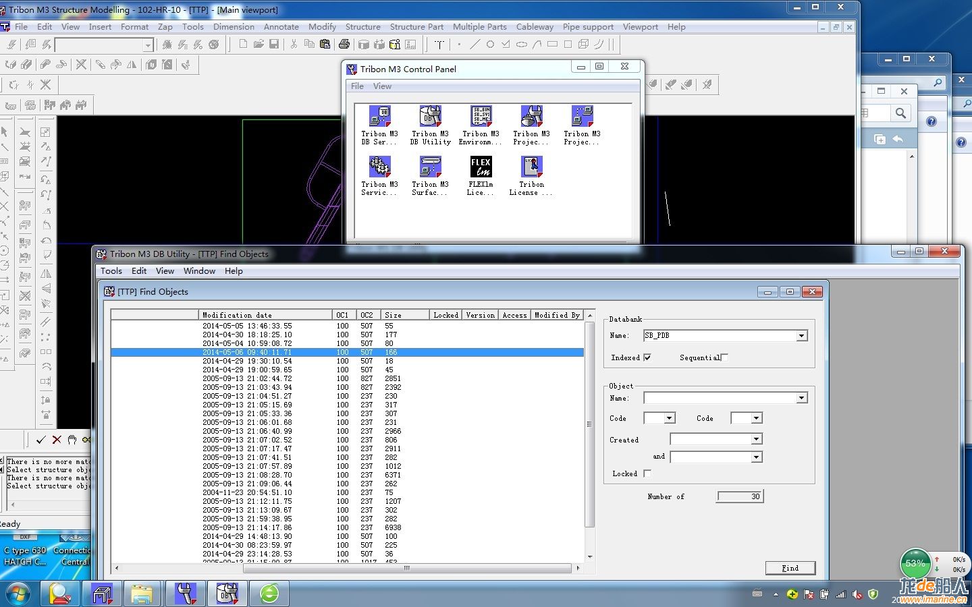The width and height of the screenshot is (972, 607).
Task: Click the green checkmark accept icon
Action: [40, 440]
